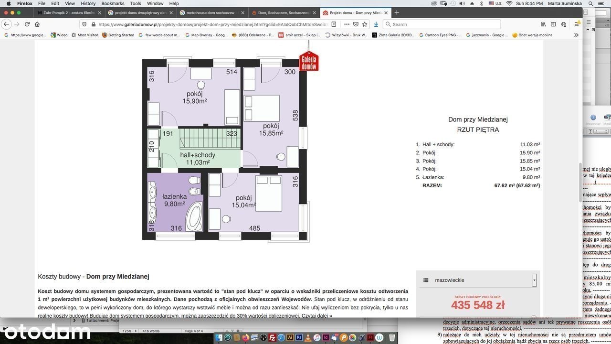Open new tab with plus icon
The image size is (611, 344).
pos(397,12)
